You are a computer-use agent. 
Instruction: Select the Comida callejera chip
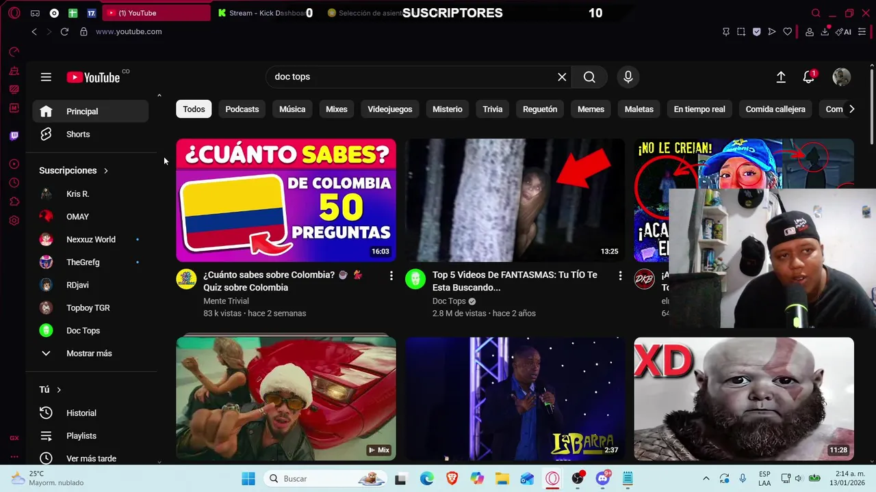tap(775, 109)
